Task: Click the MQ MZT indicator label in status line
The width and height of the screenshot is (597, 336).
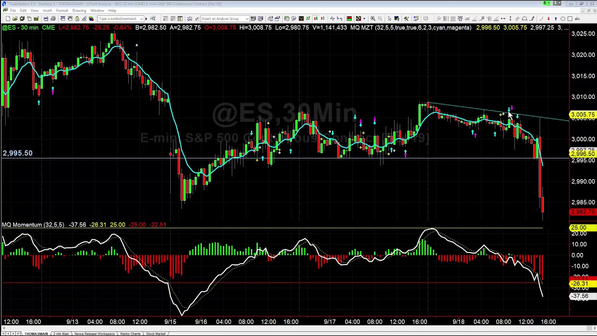Action: (410, 28)
